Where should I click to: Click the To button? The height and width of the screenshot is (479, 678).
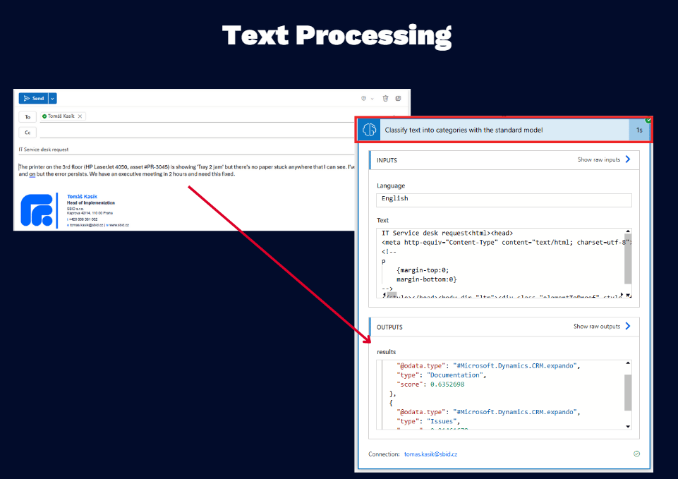28,117
